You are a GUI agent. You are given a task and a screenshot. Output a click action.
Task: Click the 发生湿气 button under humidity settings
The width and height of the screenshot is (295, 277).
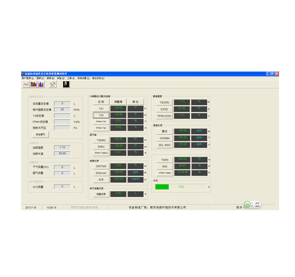(x=41, y=134)
